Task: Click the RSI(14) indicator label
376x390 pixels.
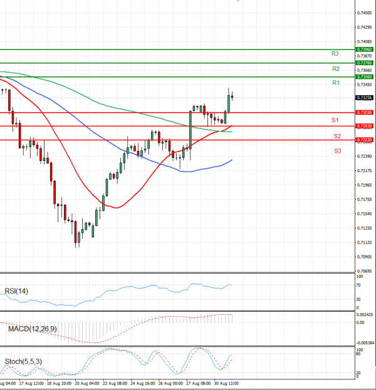Action: [16, 291]
